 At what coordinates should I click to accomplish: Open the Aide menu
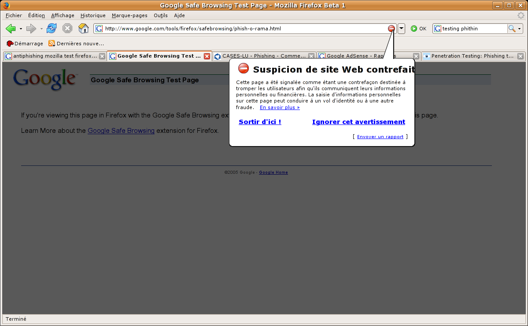180,15
